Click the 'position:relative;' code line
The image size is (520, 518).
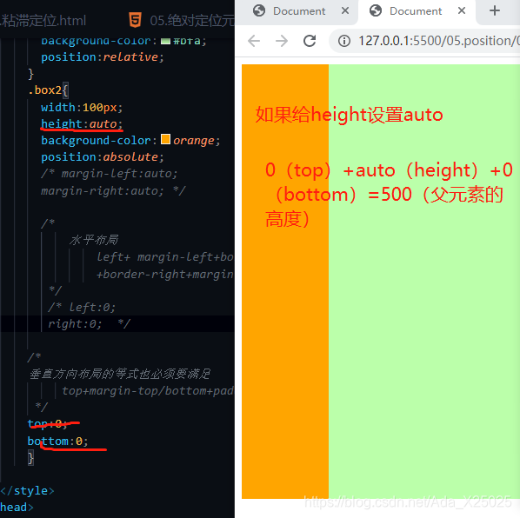pos(102,57)
